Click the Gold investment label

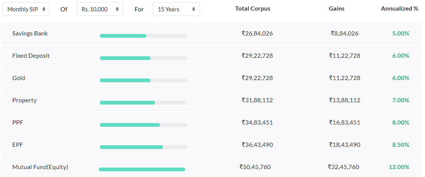[19, 78]
